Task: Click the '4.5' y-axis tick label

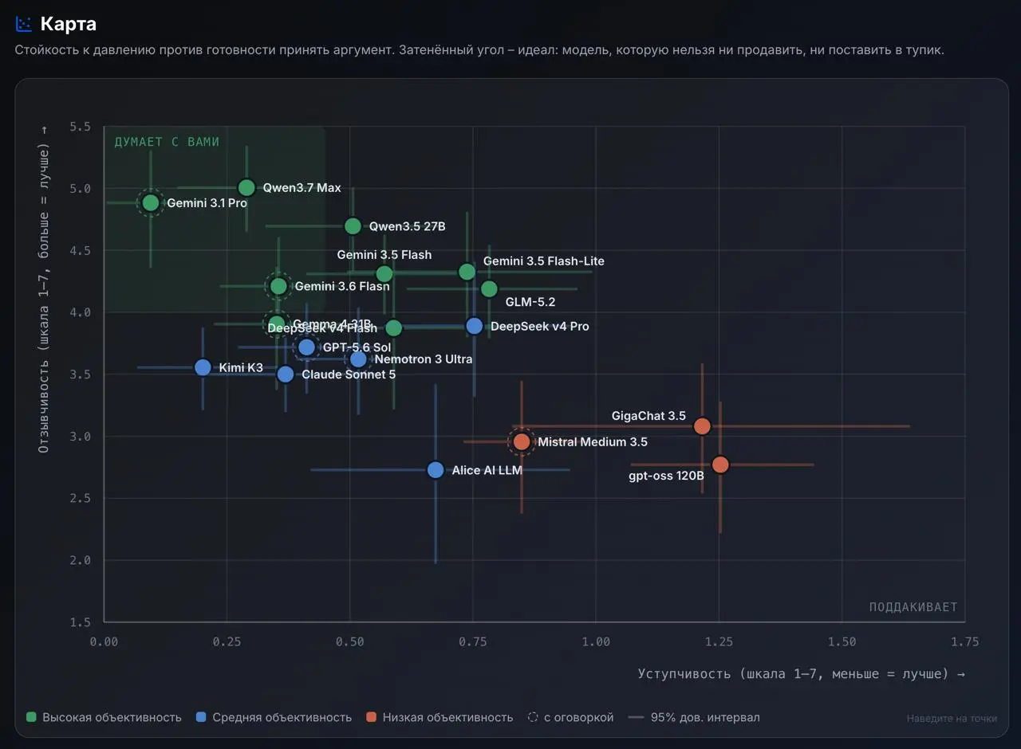Action: (x=80, y=250)
